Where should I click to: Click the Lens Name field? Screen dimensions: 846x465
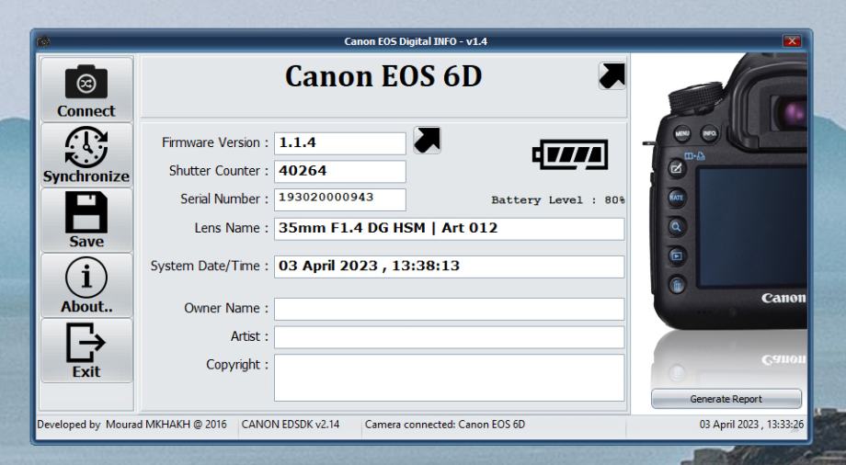point(449,229)
